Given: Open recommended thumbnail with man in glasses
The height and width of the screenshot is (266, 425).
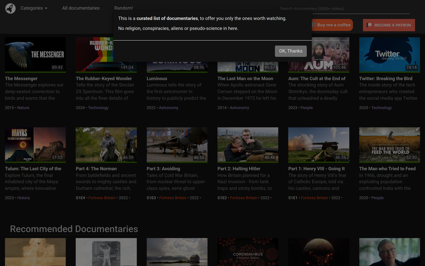Looking at the screenshot, I should (389, 252).
